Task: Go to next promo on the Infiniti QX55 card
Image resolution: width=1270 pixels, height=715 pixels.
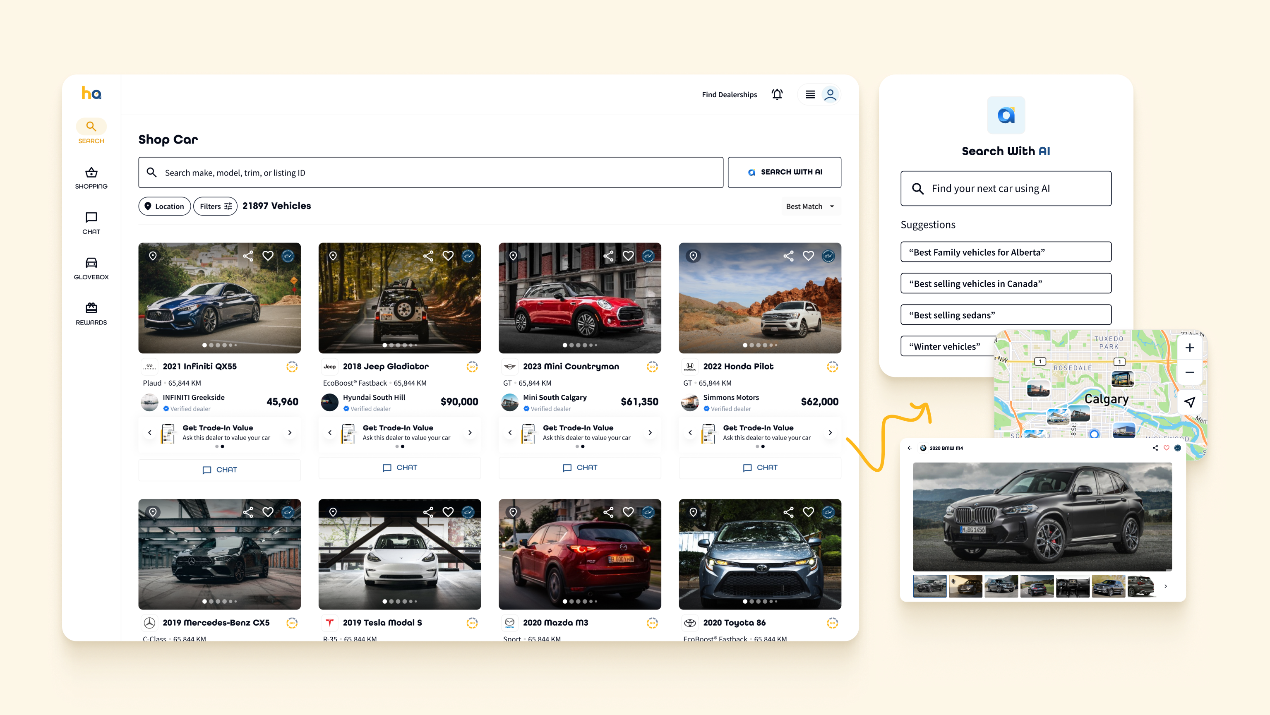Action: [x=290, y=432]
